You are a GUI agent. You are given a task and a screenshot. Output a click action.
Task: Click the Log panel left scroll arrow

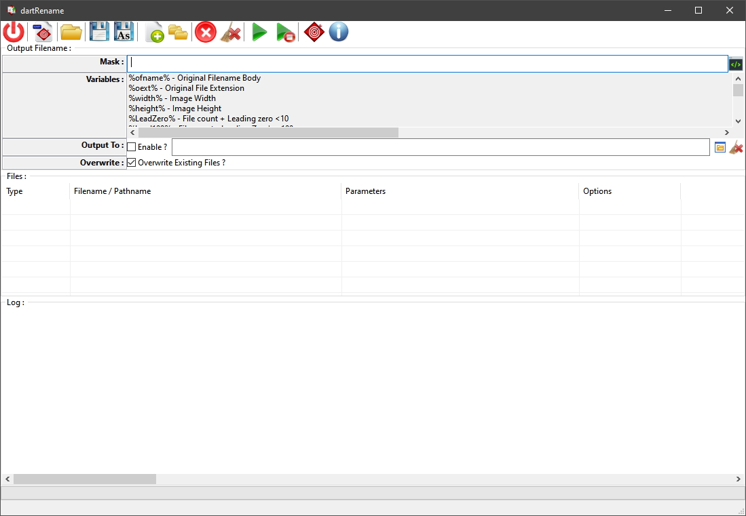pyautogui.click(x=7, y=479)
